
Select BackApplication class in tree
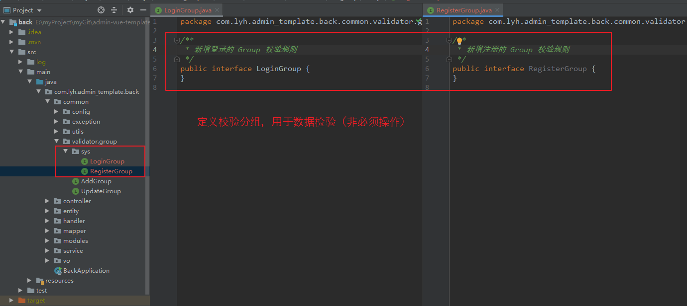point(86,271)
